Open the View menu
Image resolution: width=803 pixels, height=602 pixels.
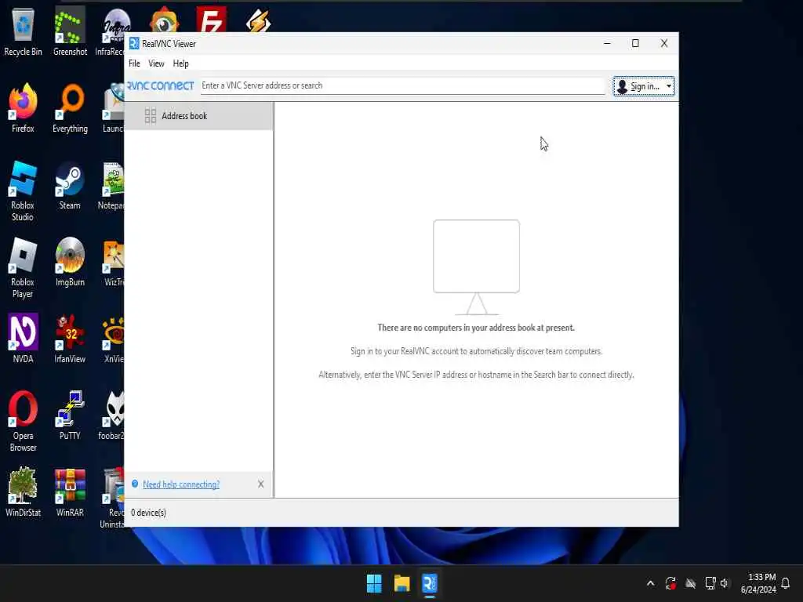click(156, 63)
